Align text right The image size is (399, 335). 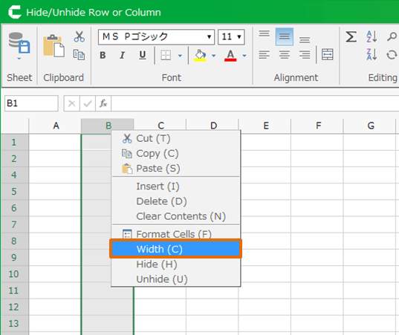click(305, 54)
